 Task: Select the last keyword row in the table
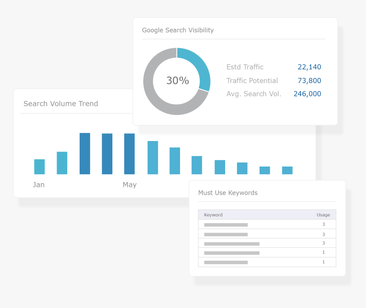[x=267, y=262]
